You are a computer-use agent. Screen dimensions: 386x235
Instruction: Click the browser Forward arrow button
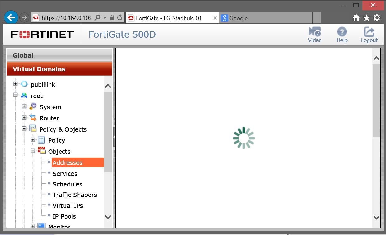click(24, 18)
